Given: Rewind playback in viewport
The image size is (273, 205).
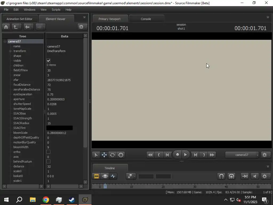Looking at the screenshot, I should pos(150,155).
